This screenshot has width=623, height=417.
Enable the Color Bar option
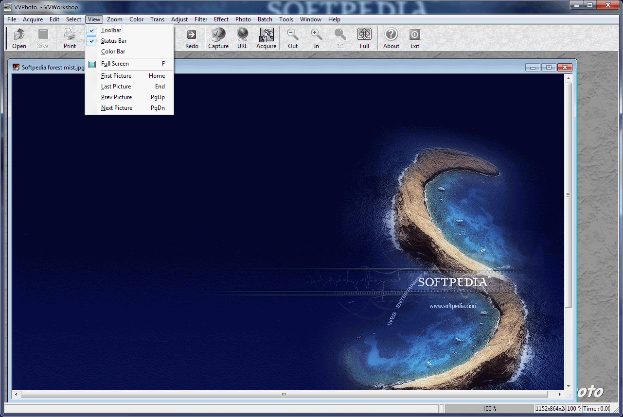(129, 52)
